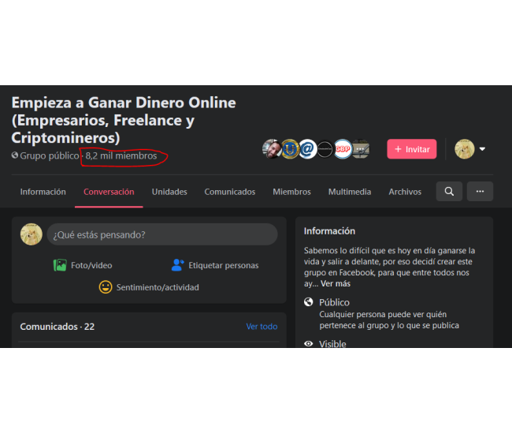Click text 'Cualquier persona puede ver quién'
The height and width of the screenshot is (434, 512).
(x=383, y=314)
